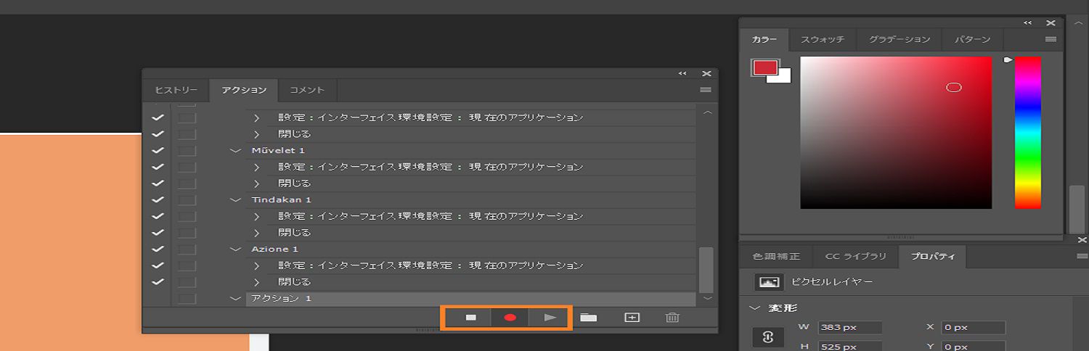Select the アクション tab
Screen dimensions: 1089x351
(x=244, y=90)
